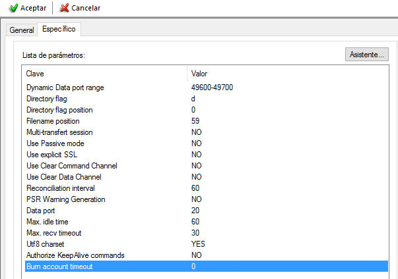Select the Authorize KeepAlive commands row

75,255
